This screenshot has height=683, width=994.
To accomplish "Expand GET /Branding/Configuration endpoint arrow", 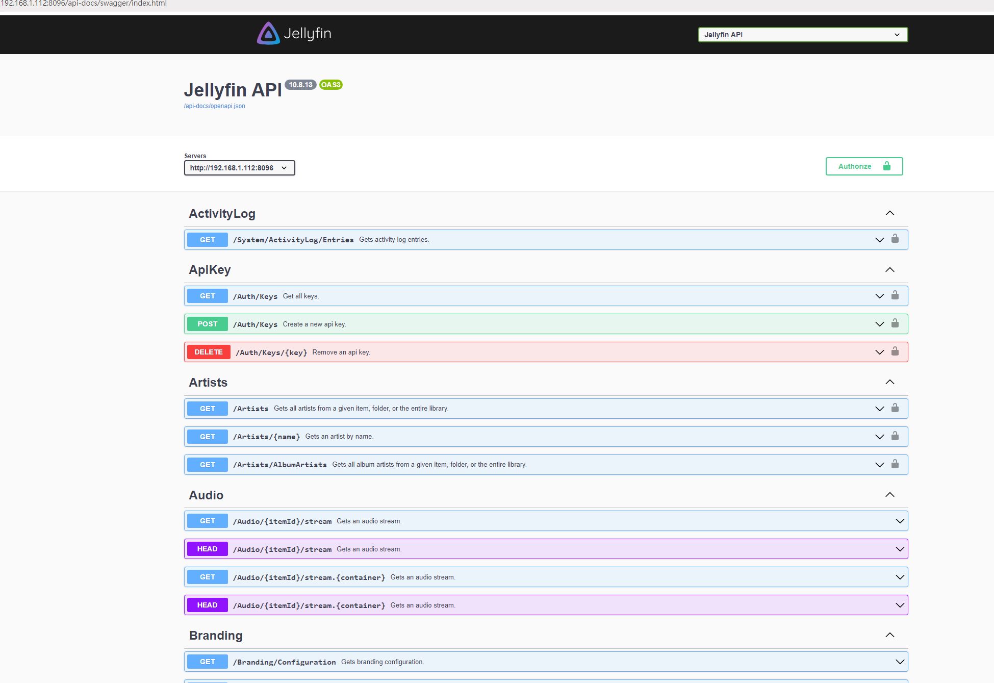I will (900, 662).
